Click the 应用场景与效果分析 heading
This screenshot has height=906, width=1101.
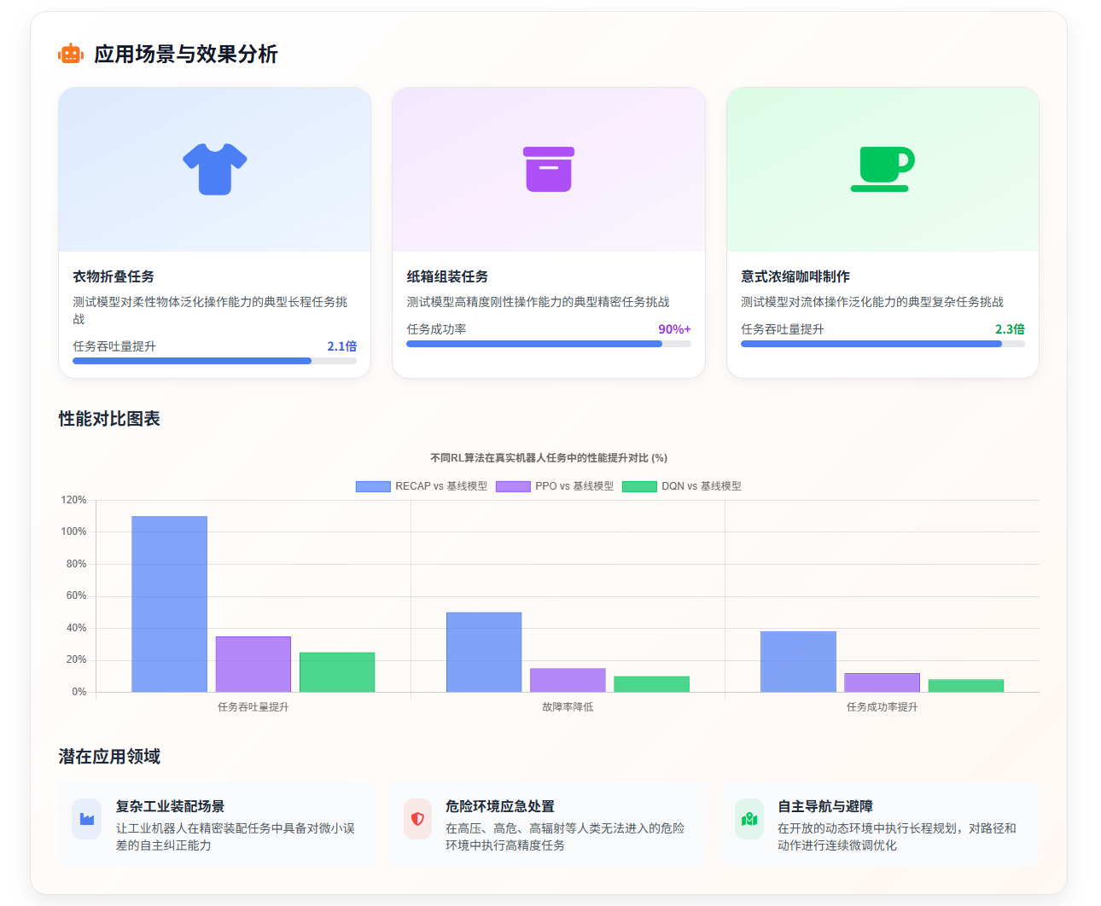[186, 54]
